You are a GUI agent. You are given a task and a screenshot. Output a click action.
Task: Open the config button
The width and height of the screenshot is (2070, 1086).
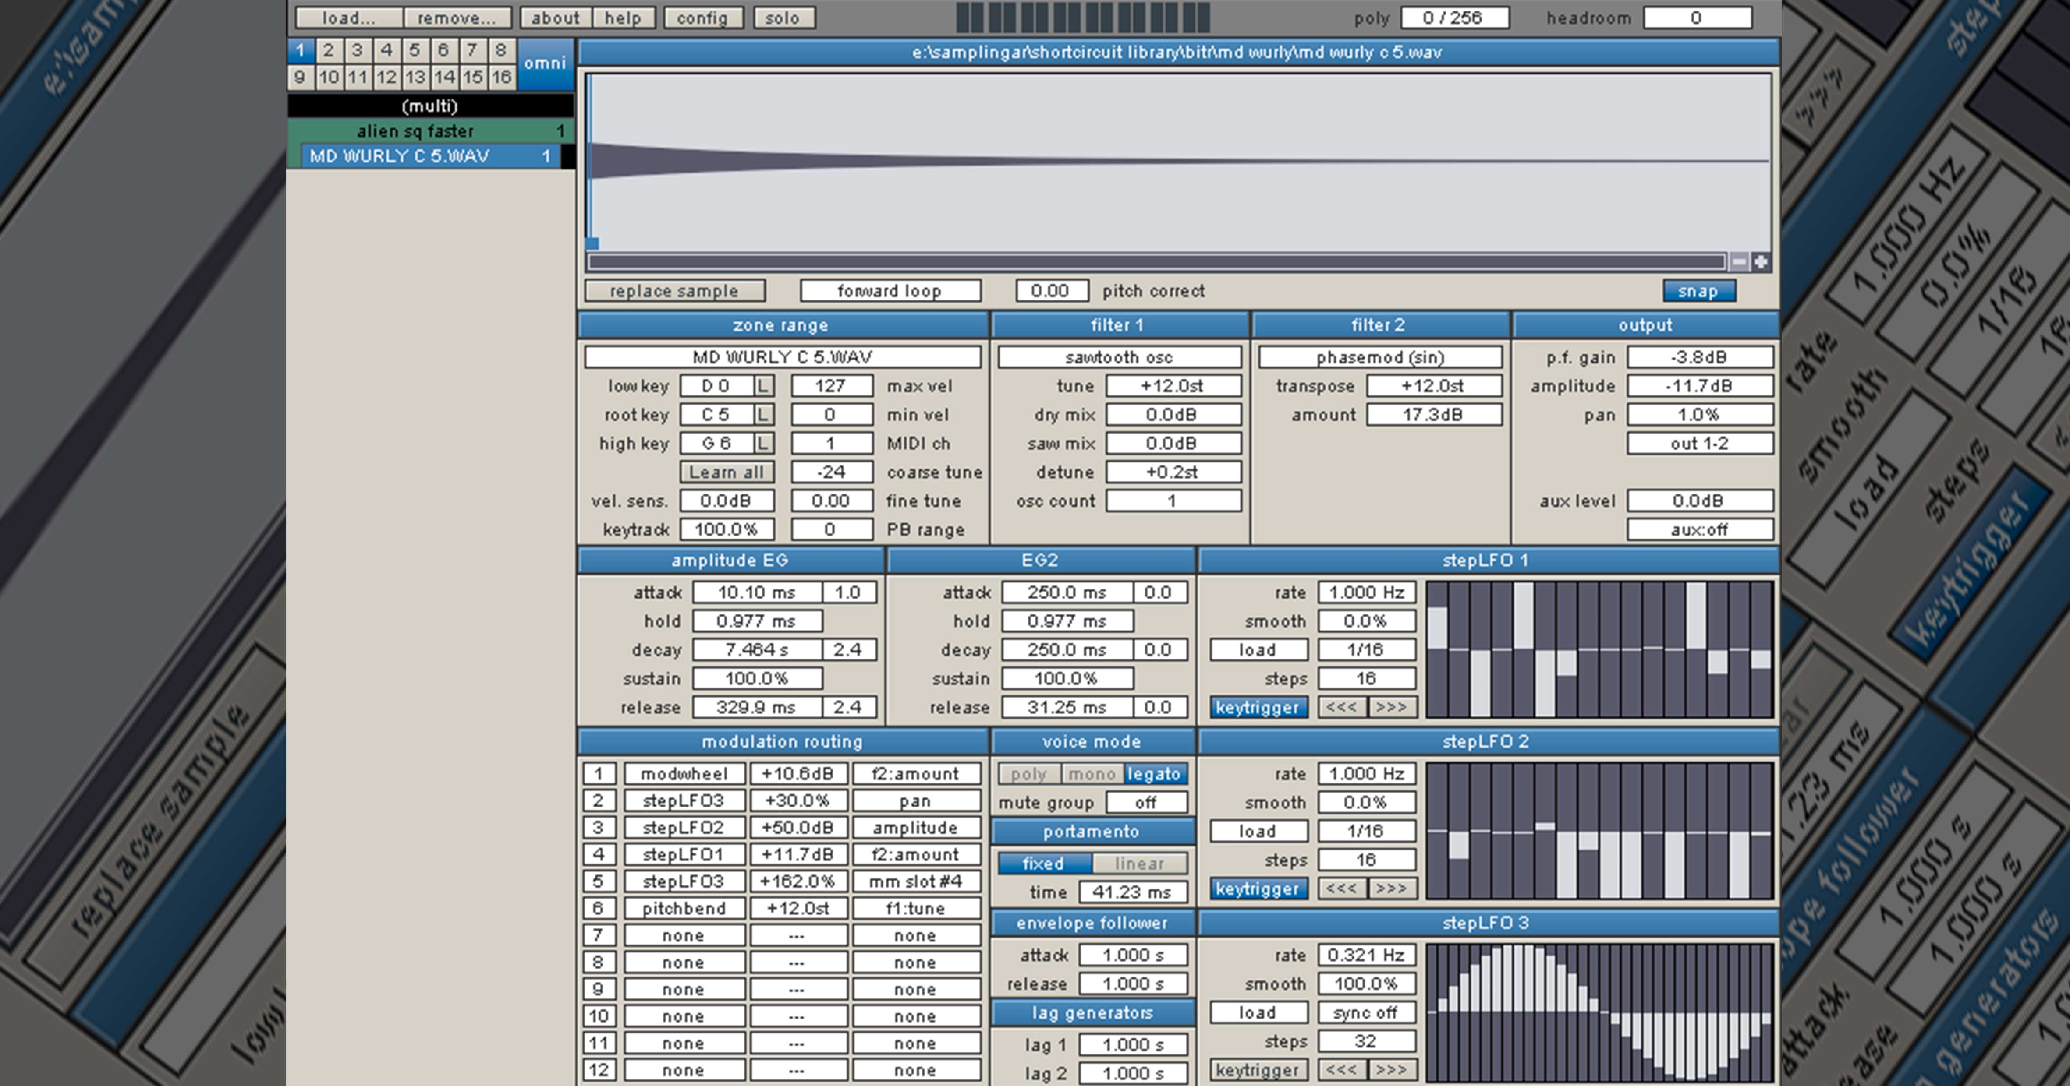[703, 18]
